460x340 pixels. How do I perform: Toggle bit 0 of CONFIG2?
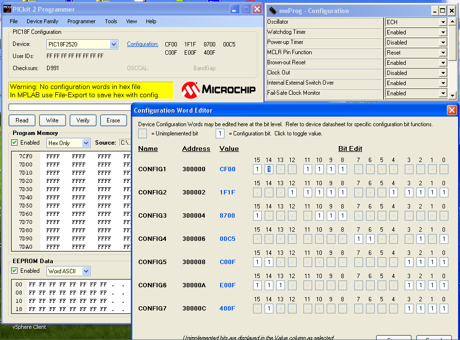point(443,192)
